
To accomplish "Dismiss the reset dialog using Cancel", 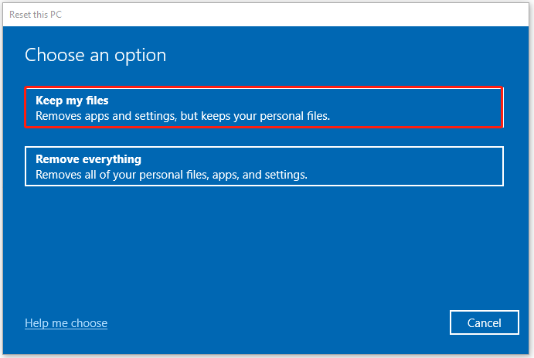I will (x=483, y=323).
